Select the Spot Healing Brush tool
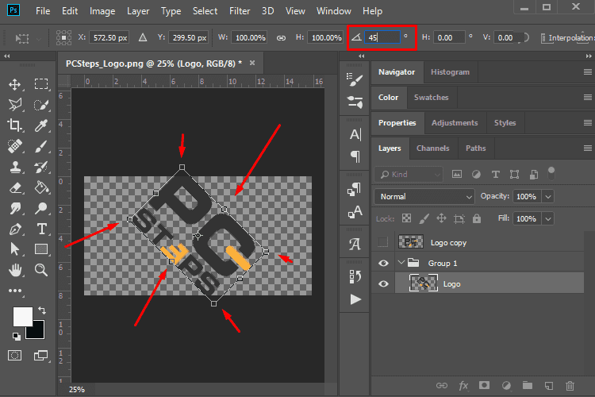The image size is (595, 397). click(x=15, y=146)
